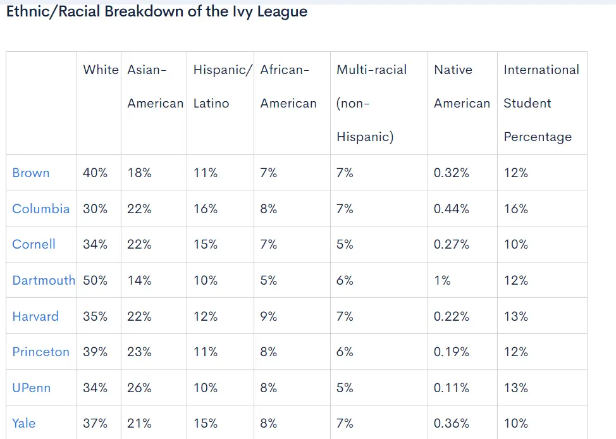Click the Multi-racial (non-Hispanic) header

371,103
